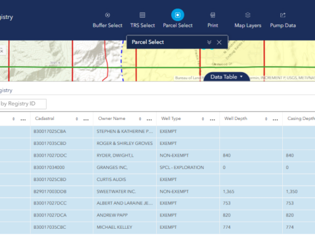Sort the Well Depth column

coord(266,119)
